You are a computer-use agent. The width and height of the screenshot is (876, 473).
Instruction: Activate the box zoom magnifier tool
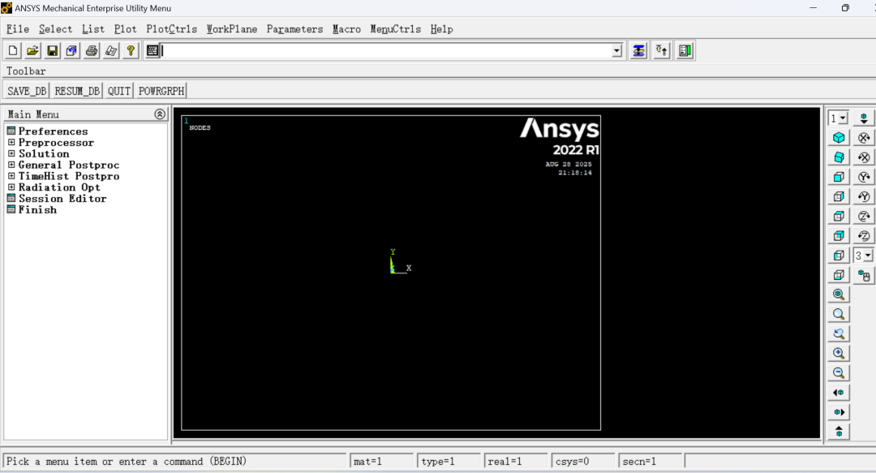[x=839, y=314]
